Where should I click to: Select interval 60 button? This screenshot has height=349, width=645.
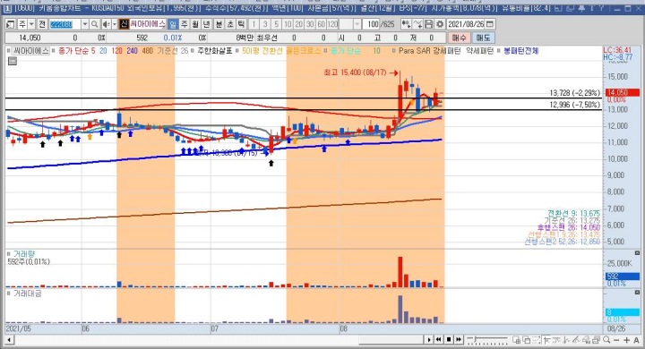[321, 24]
